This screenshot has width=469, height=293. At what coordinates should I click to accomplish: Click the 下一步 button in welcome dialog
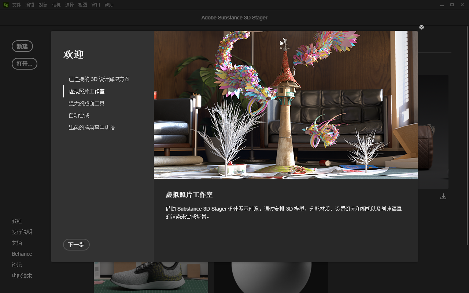click(x=76, y=245)
